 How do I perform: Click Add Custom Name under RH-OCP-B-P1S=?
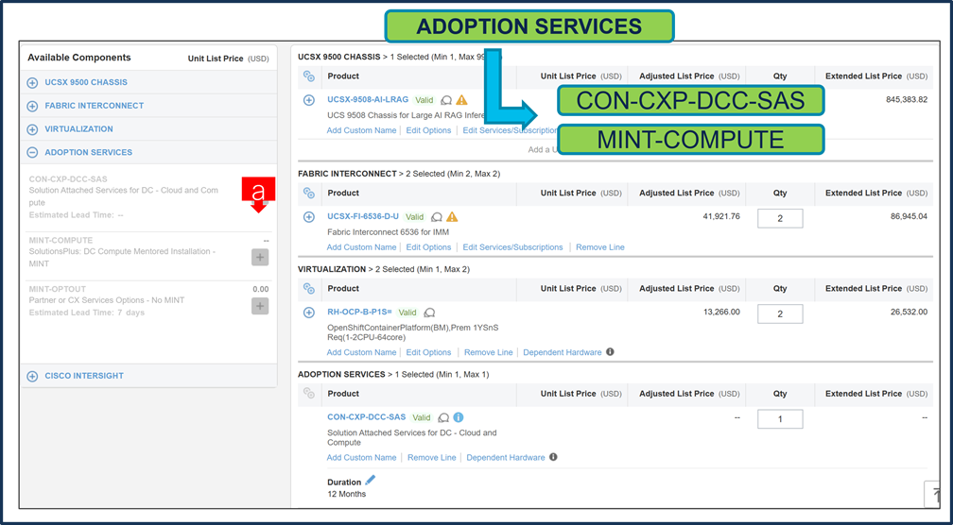(361, 352)
